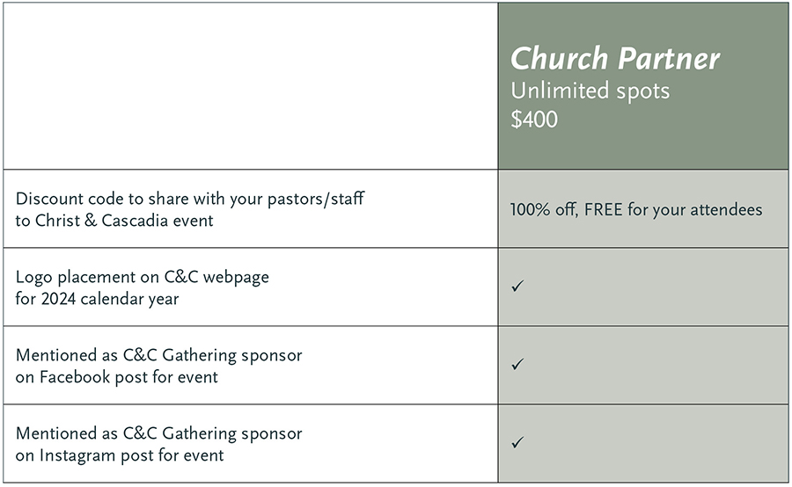Click the gray cell beside Facebook checkmark
The width and height of the screenshot is (792, 487).
[x=643, y=365]
